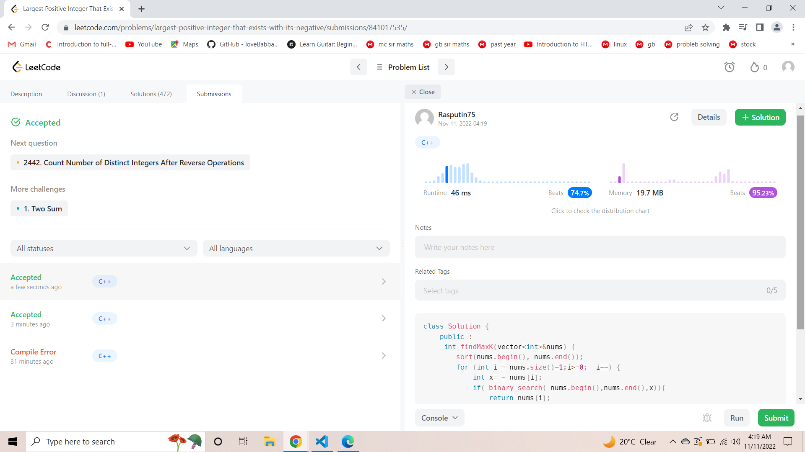Screen dimensions: 805x452
Task: Open the debugger bug icon
Action: point(707,417)
